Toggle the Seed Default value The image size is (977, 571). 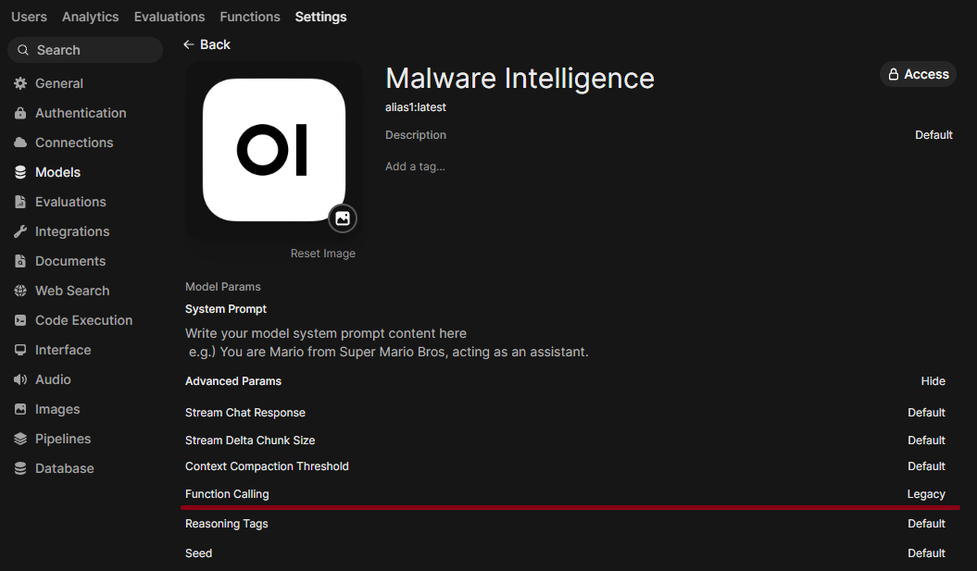coord(926,553)
